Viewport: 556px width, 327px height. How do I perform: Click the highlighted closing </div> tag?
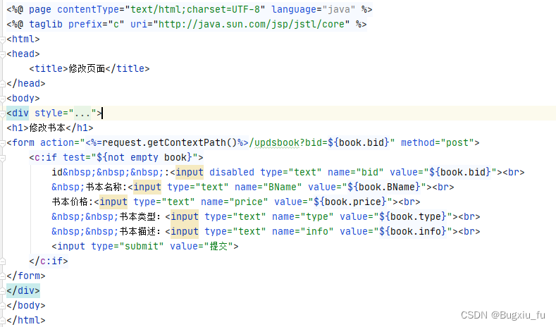[x=23, y=291]
